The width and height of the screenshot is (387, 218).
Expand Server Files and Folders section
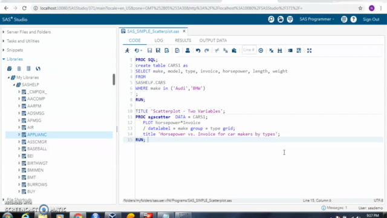click(x=4, y=32)
